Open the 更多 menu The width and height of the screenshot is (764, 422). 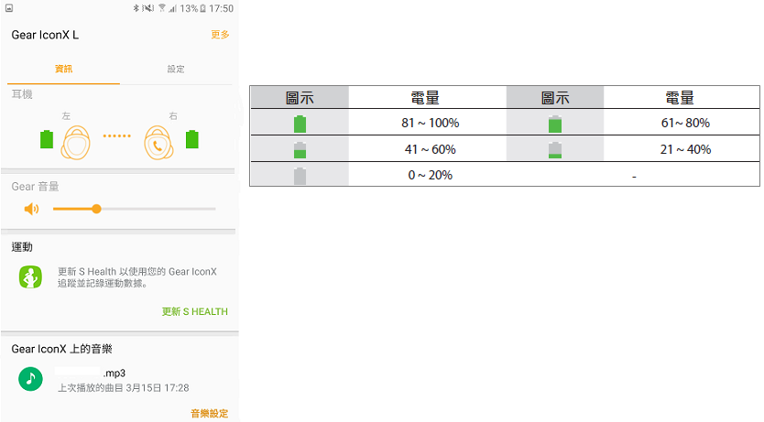tap(220, 35)
